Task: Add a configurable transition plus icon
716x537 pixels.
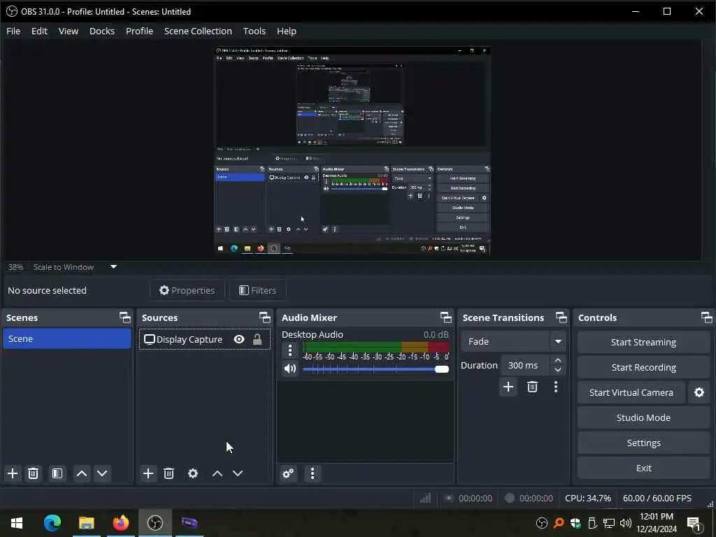Action: (x=508, y=387)
